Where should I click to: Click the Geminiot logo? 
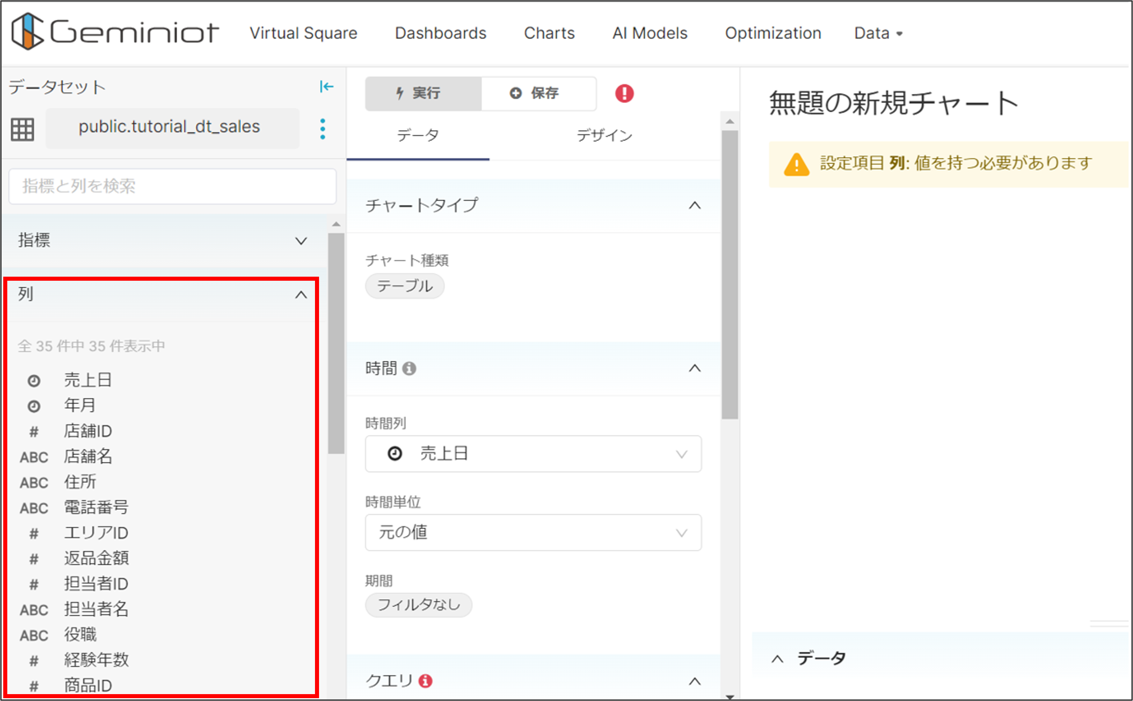(115, 32)
